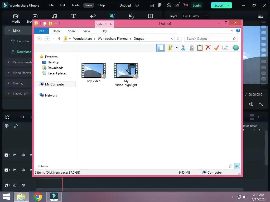Switch Explorer to large icons view
Viewport: 270px width, 202px height.
(237, 166)
